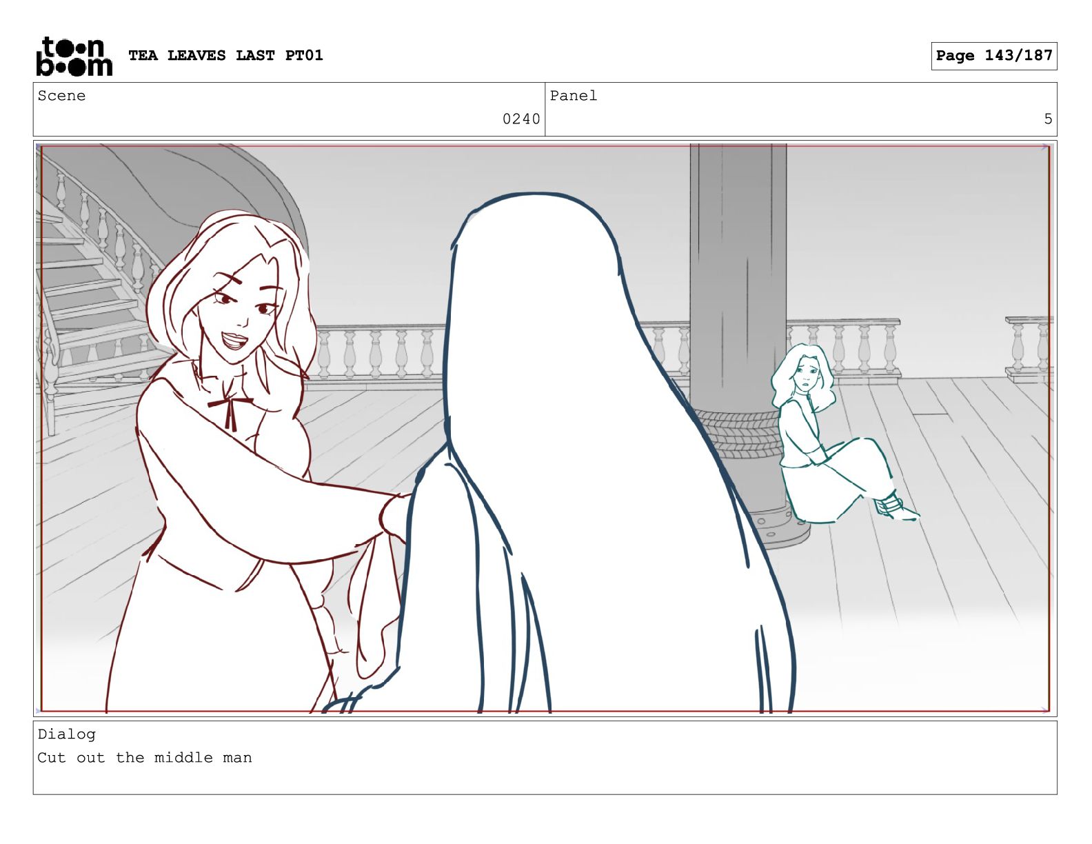Click the 'Page 143/187' page number box

[993, 56]
